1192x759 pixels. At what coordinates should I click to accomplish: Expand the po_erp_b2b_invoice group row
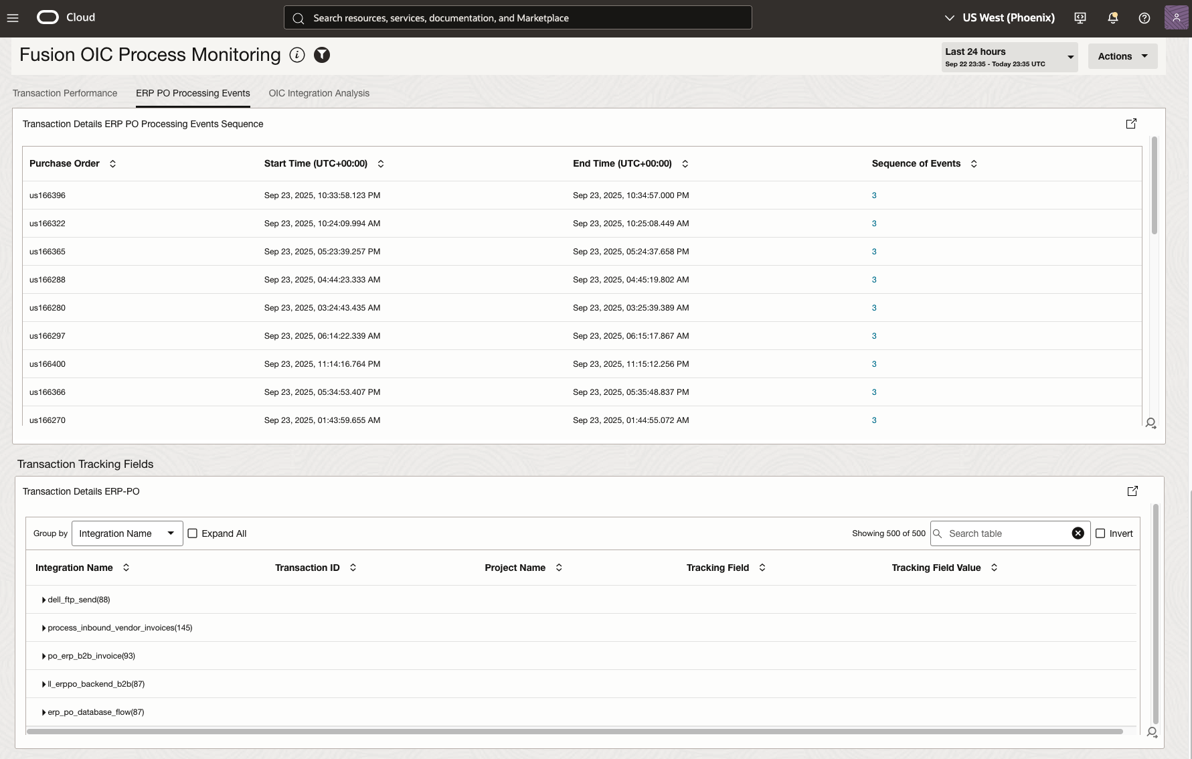click(x=44, y=656)
